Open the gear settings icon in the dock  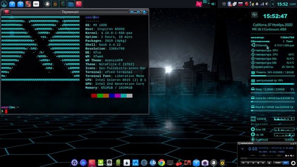(74, 162)
